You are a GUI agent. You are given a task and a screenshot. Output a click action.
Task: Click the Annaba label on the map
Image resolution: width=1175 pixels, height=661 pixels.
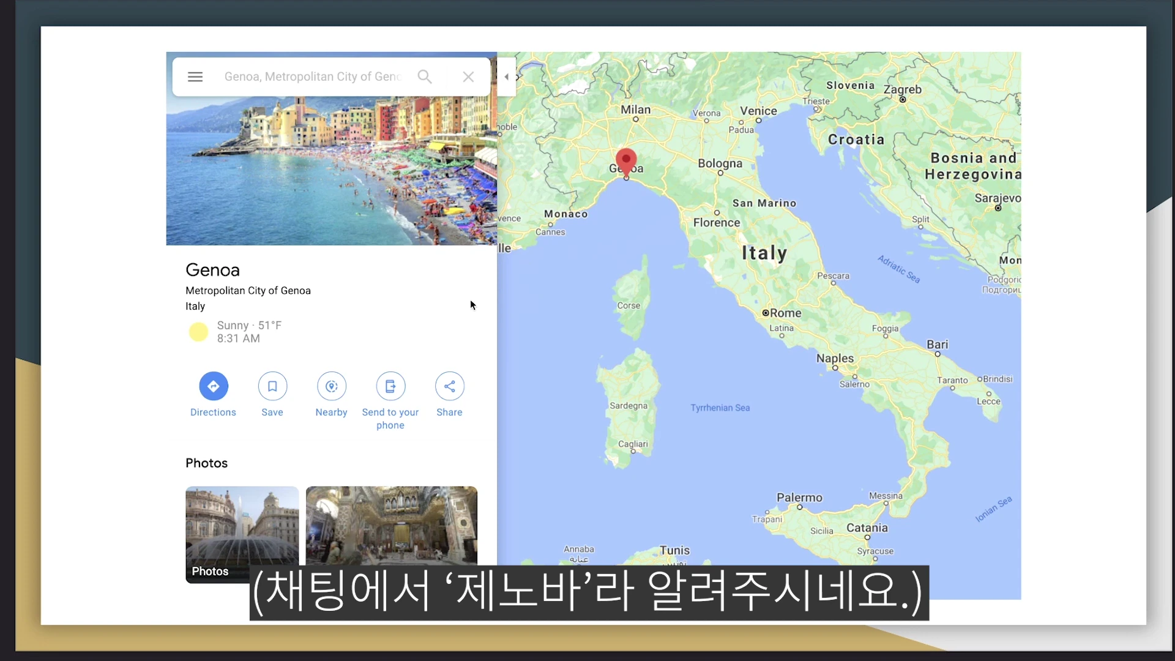coord(579,549)
